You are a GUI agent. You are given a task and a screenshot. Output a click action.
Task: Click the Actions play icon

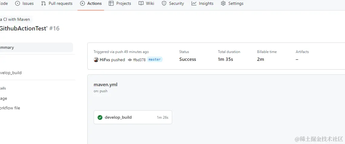tap(82, 4)
